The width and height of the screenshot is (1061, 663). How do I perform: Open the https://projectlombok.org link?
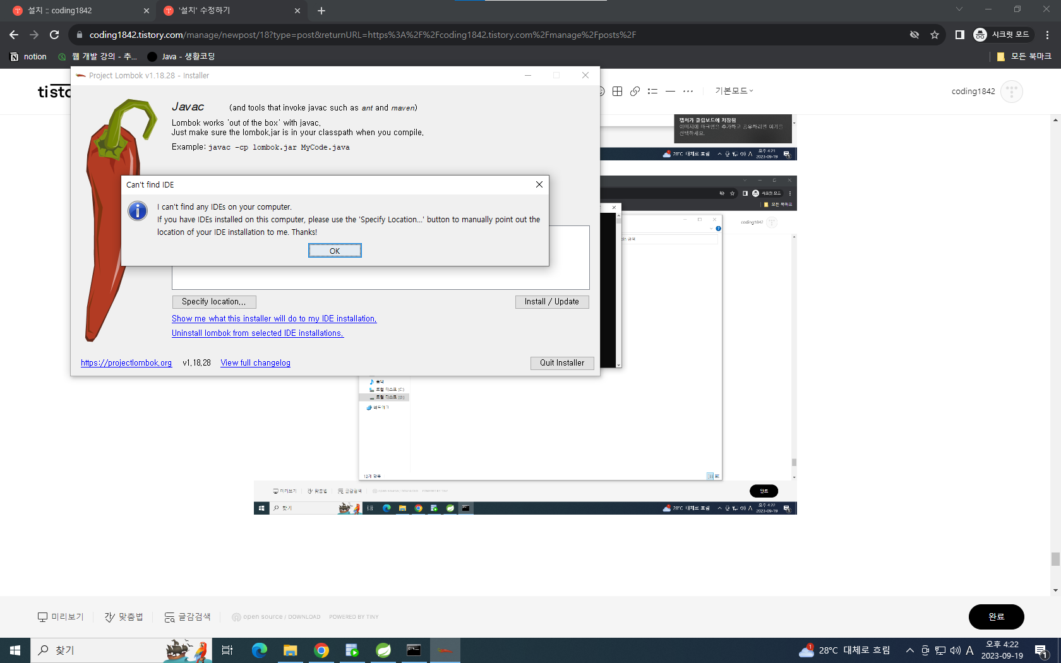[126, 363]
